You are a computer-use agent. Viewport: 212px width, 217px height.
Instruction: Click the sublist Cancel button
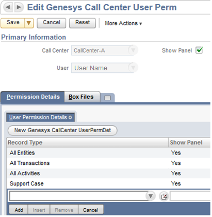tap(91, 210)
